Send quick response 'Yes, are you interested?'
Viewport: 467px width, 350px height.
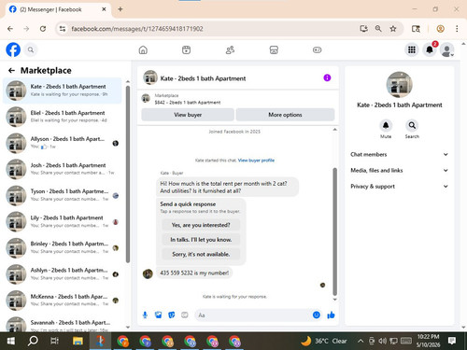click(x=201, y=225)
